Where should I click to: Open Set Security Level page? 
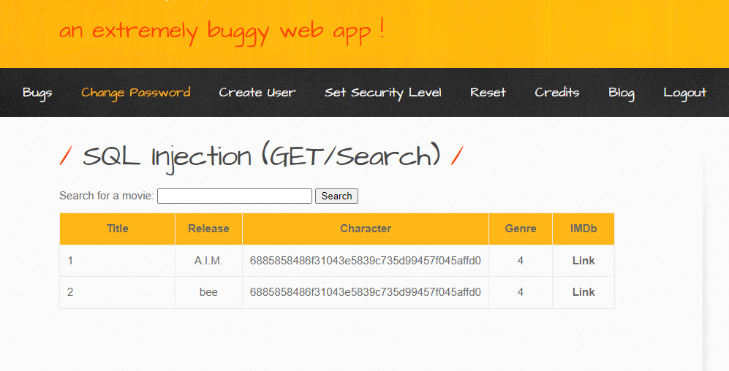[383, 93]
